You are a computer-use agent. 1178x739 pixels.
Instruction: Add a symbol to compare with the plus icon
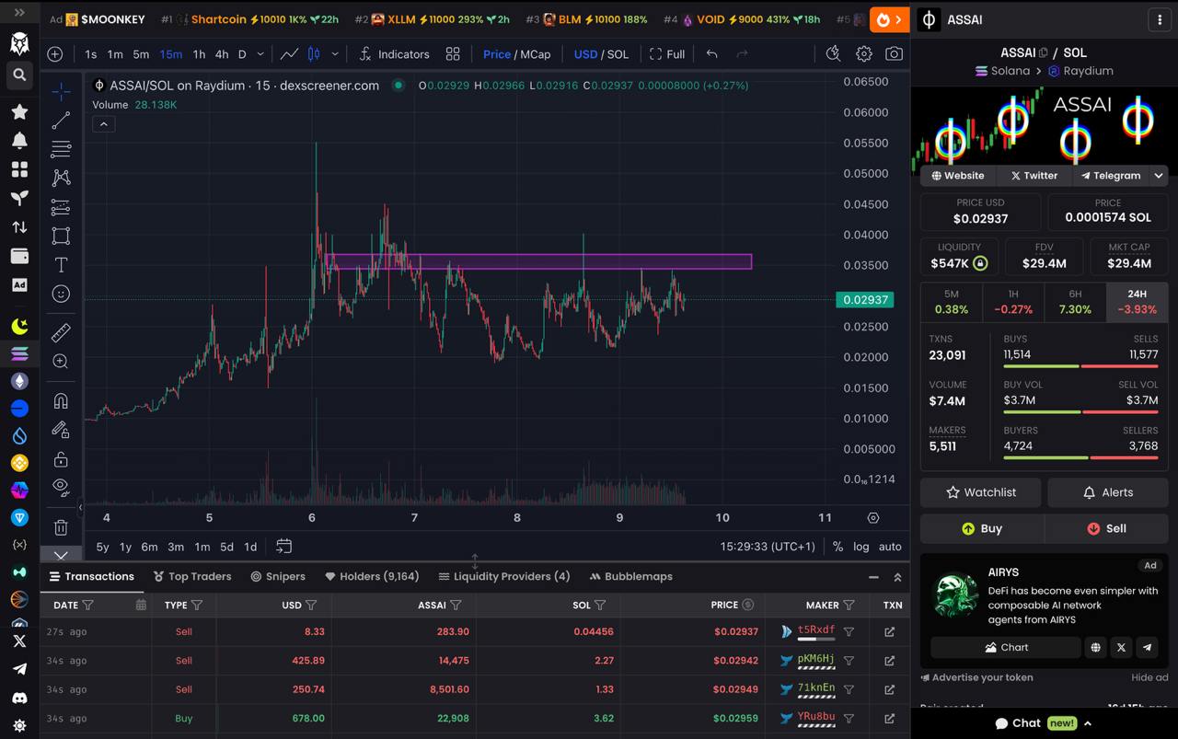click(x=55, y=54)
